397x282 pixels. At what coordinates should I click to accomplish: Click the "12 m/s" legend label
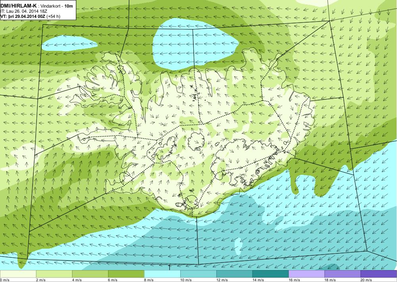[x=222, y=280]
